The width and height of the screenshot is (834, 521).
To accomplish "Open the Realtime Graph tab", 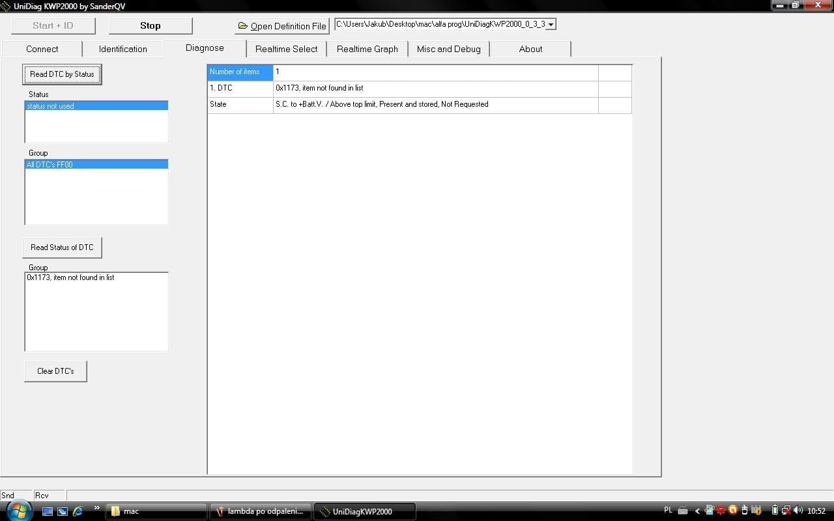I will 367,49.
